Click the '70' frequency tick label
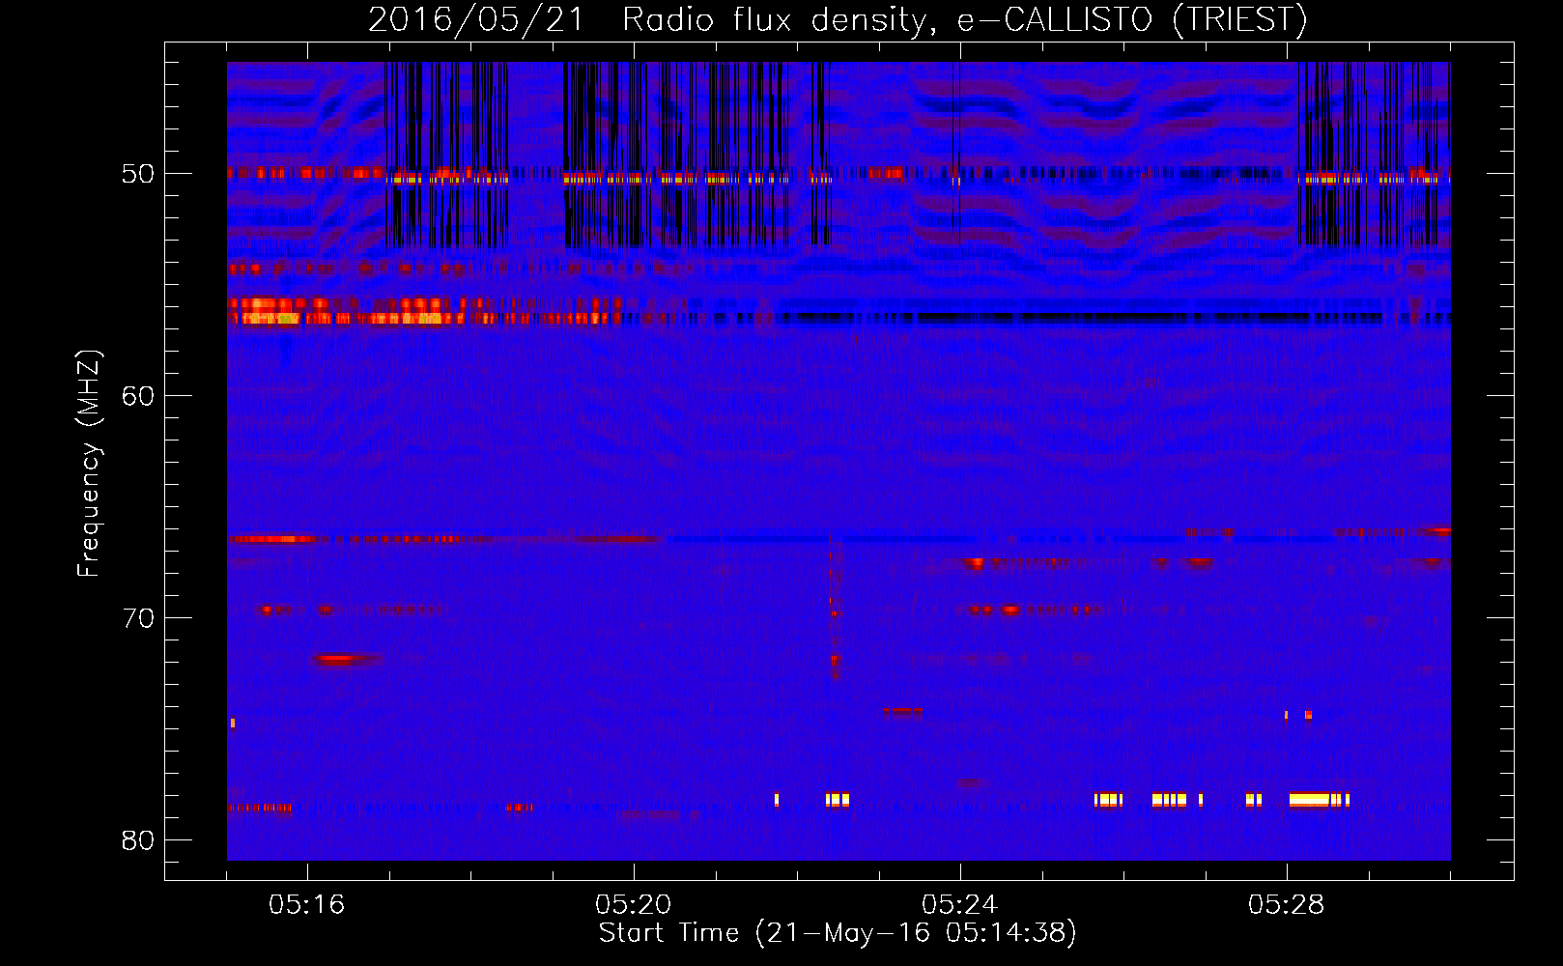The width and height of the screenshot is (1563, 966). point(138,618)
